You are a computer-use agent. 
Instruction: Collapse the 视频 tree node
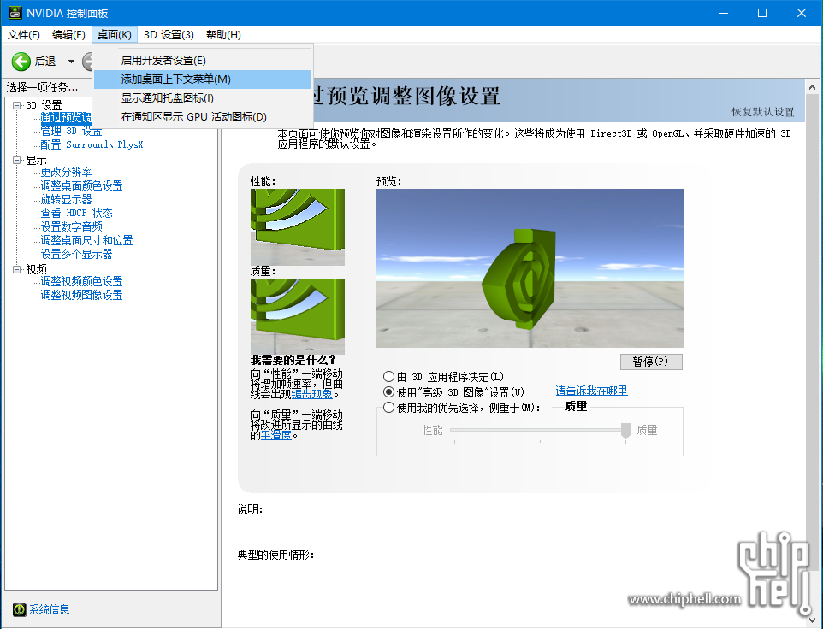pos(17,269)
